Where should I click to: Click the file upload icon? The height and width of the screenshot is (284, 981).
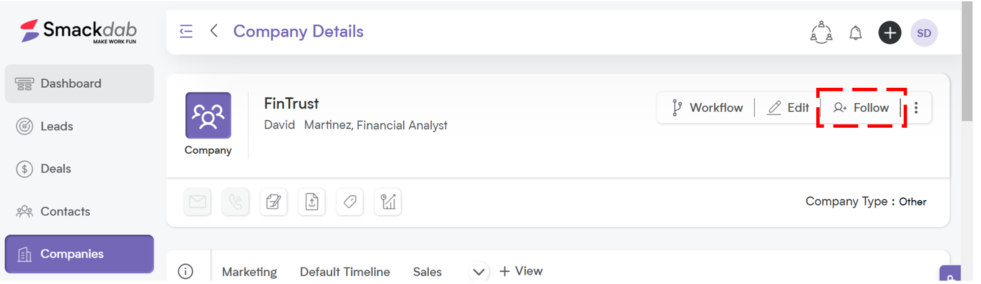point(311,202)
